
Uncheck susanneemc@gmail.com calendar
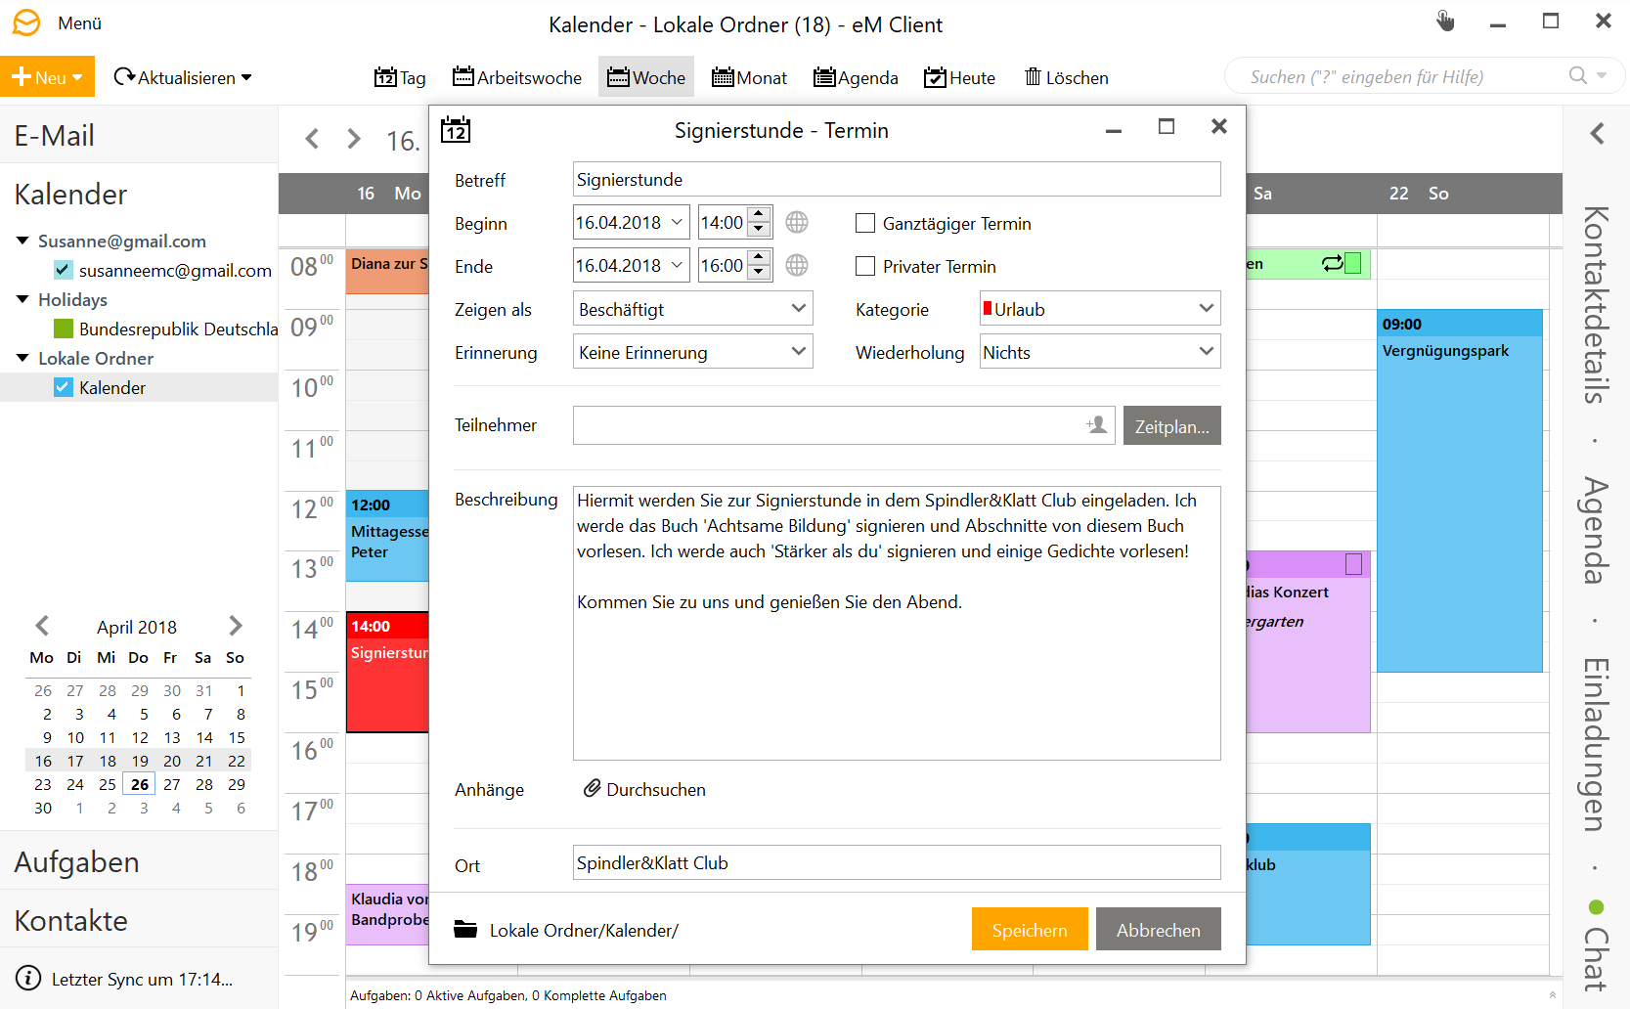[64, 270]
